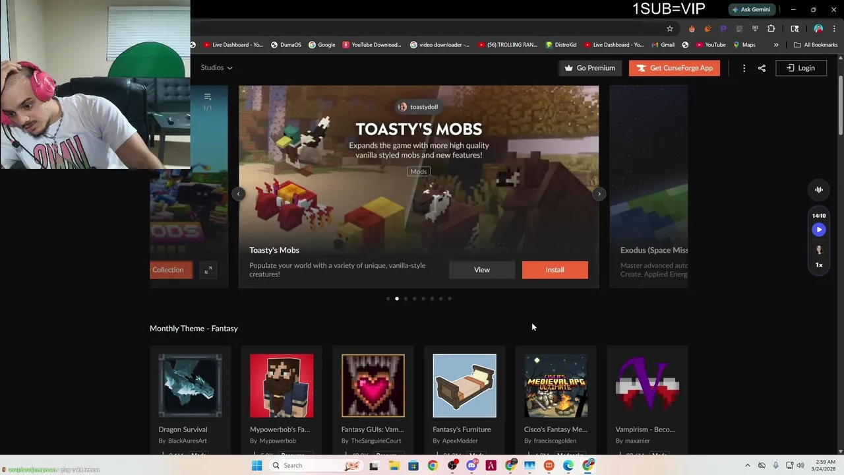Click the Go Premium button
The image size is (844, 475).
(x=589, y=68)
